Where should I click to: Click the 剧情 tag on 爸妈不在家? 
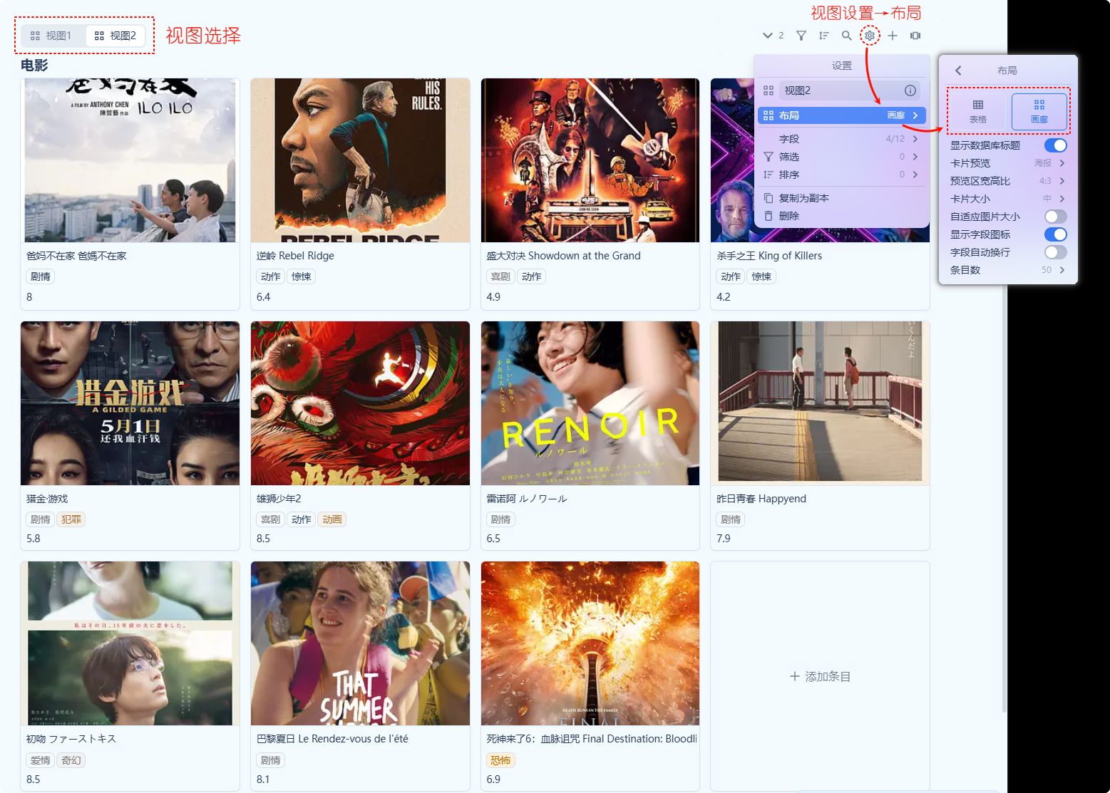pyautogui.click(x=41, y=276)
